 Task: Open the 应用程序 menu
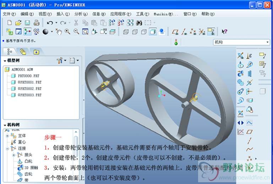(121, 14)
